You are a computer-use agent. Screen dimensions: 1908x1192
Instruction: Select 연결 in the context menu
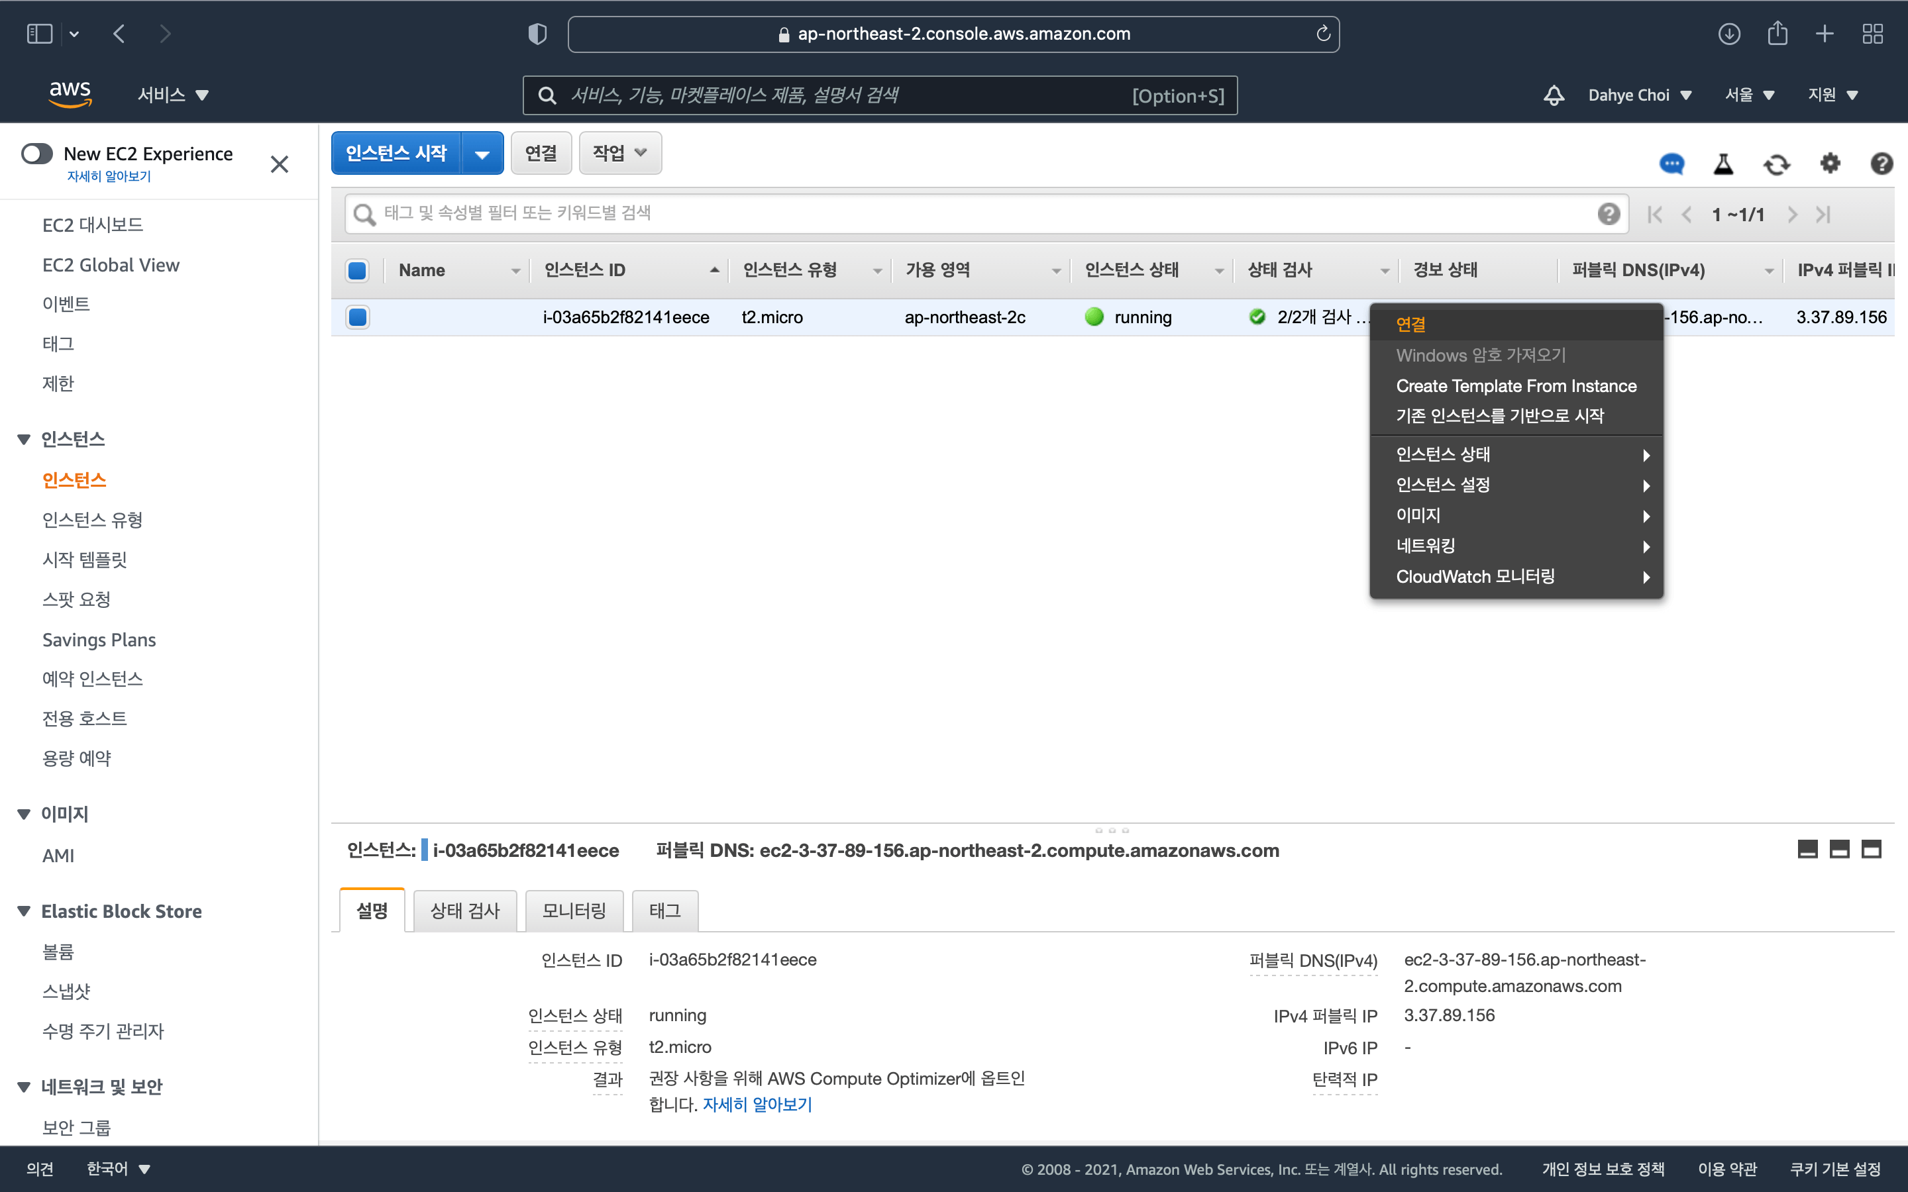tap(1516, 324)
